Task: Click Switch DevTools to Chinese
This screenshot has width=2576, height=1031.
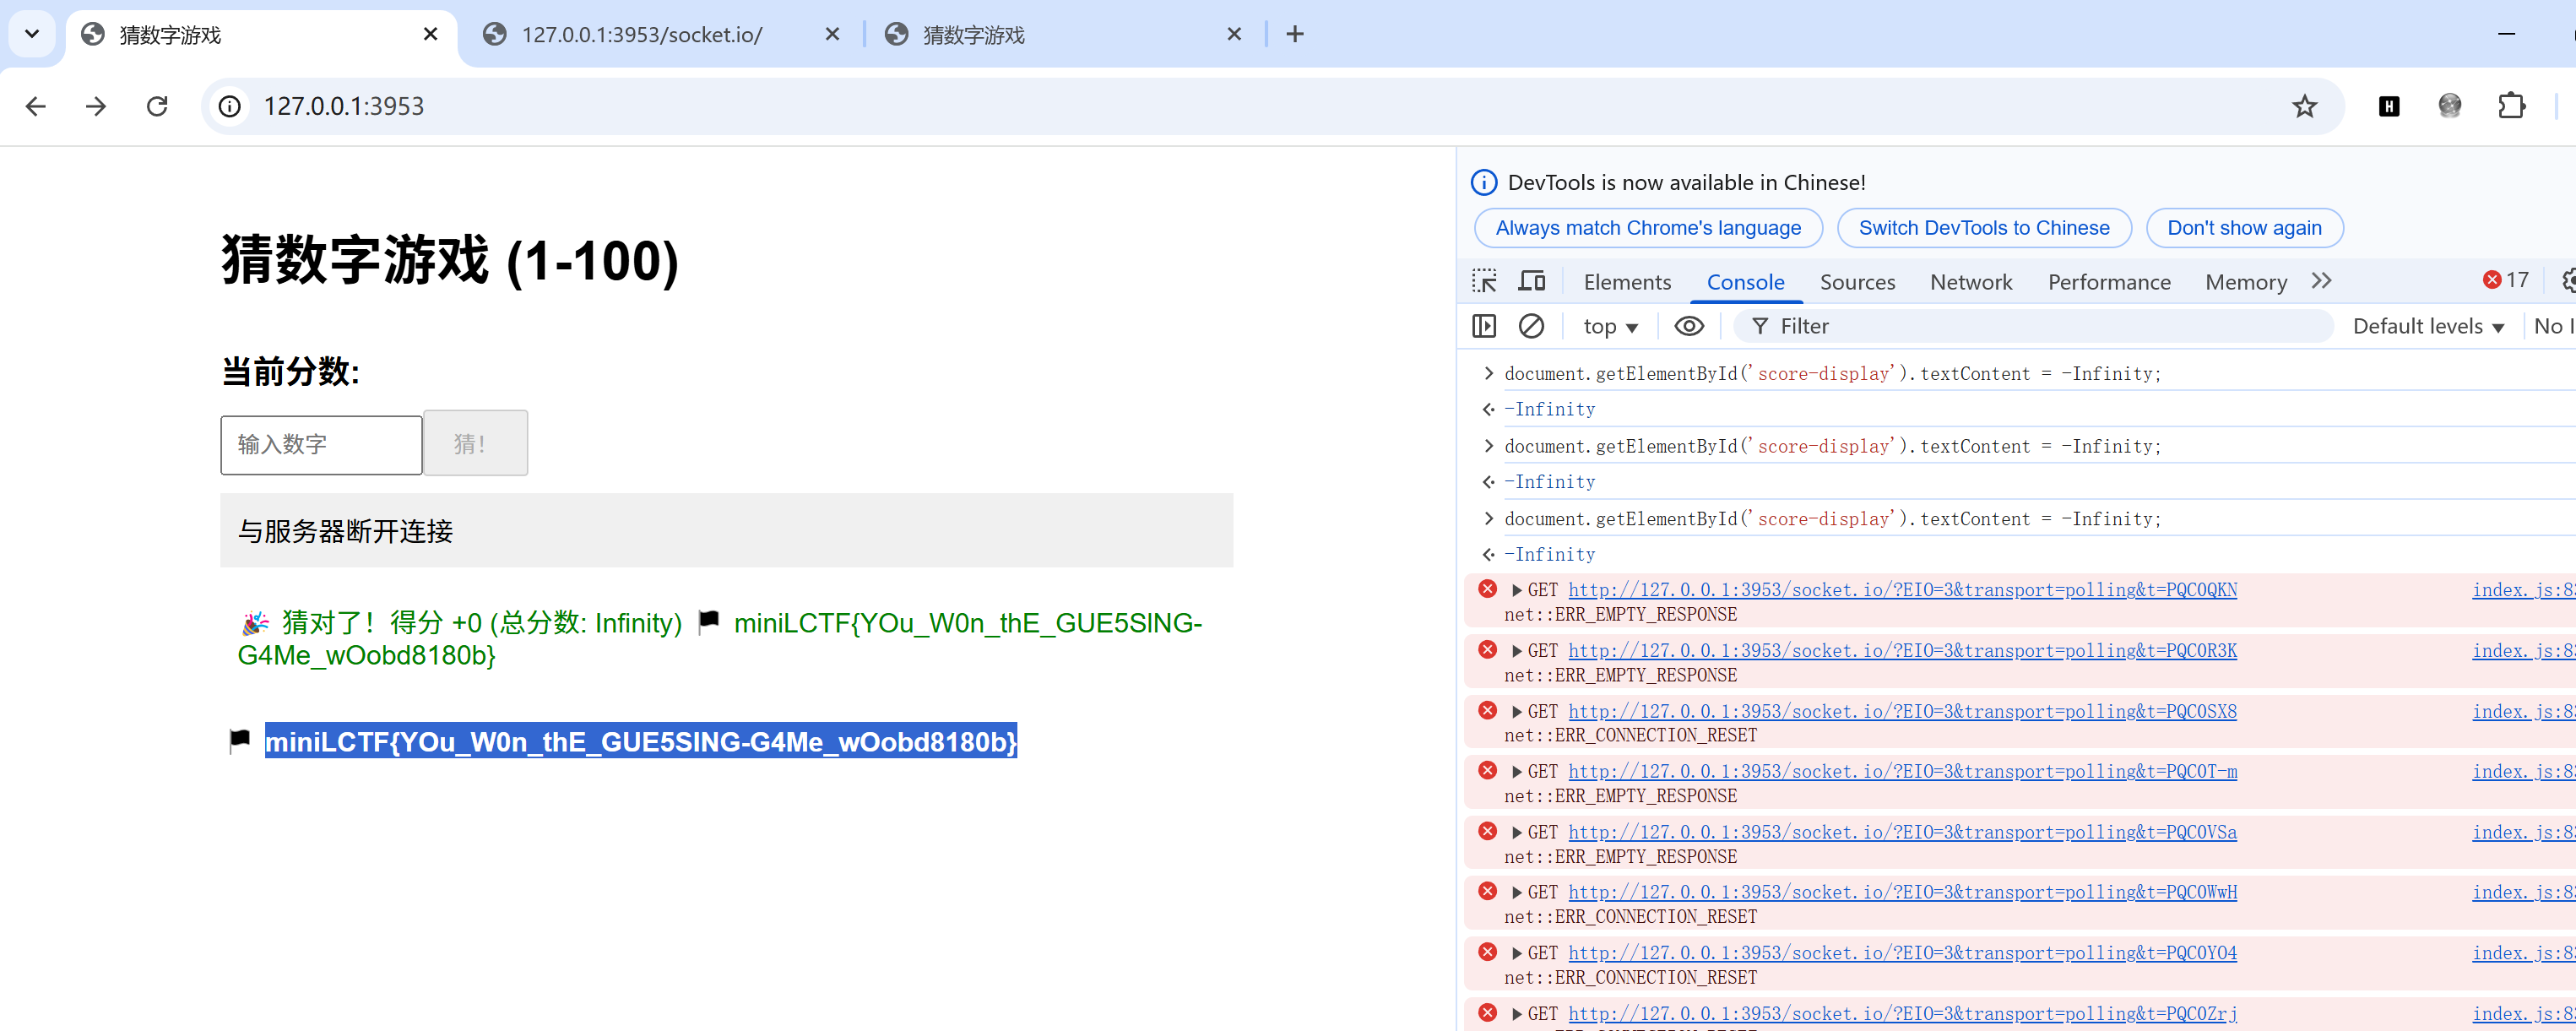Action: [1984, 228]
